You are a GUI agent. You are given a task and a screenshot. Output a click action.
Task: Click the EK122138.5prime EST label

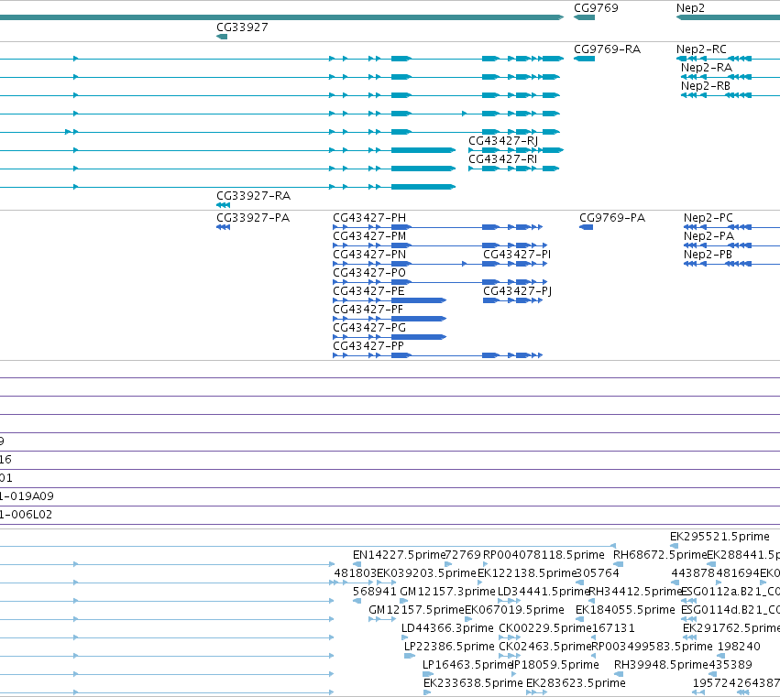click(527, 573)
